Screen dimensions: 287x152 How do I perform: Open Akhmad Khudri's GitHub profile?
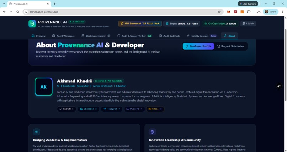point(67,109)
